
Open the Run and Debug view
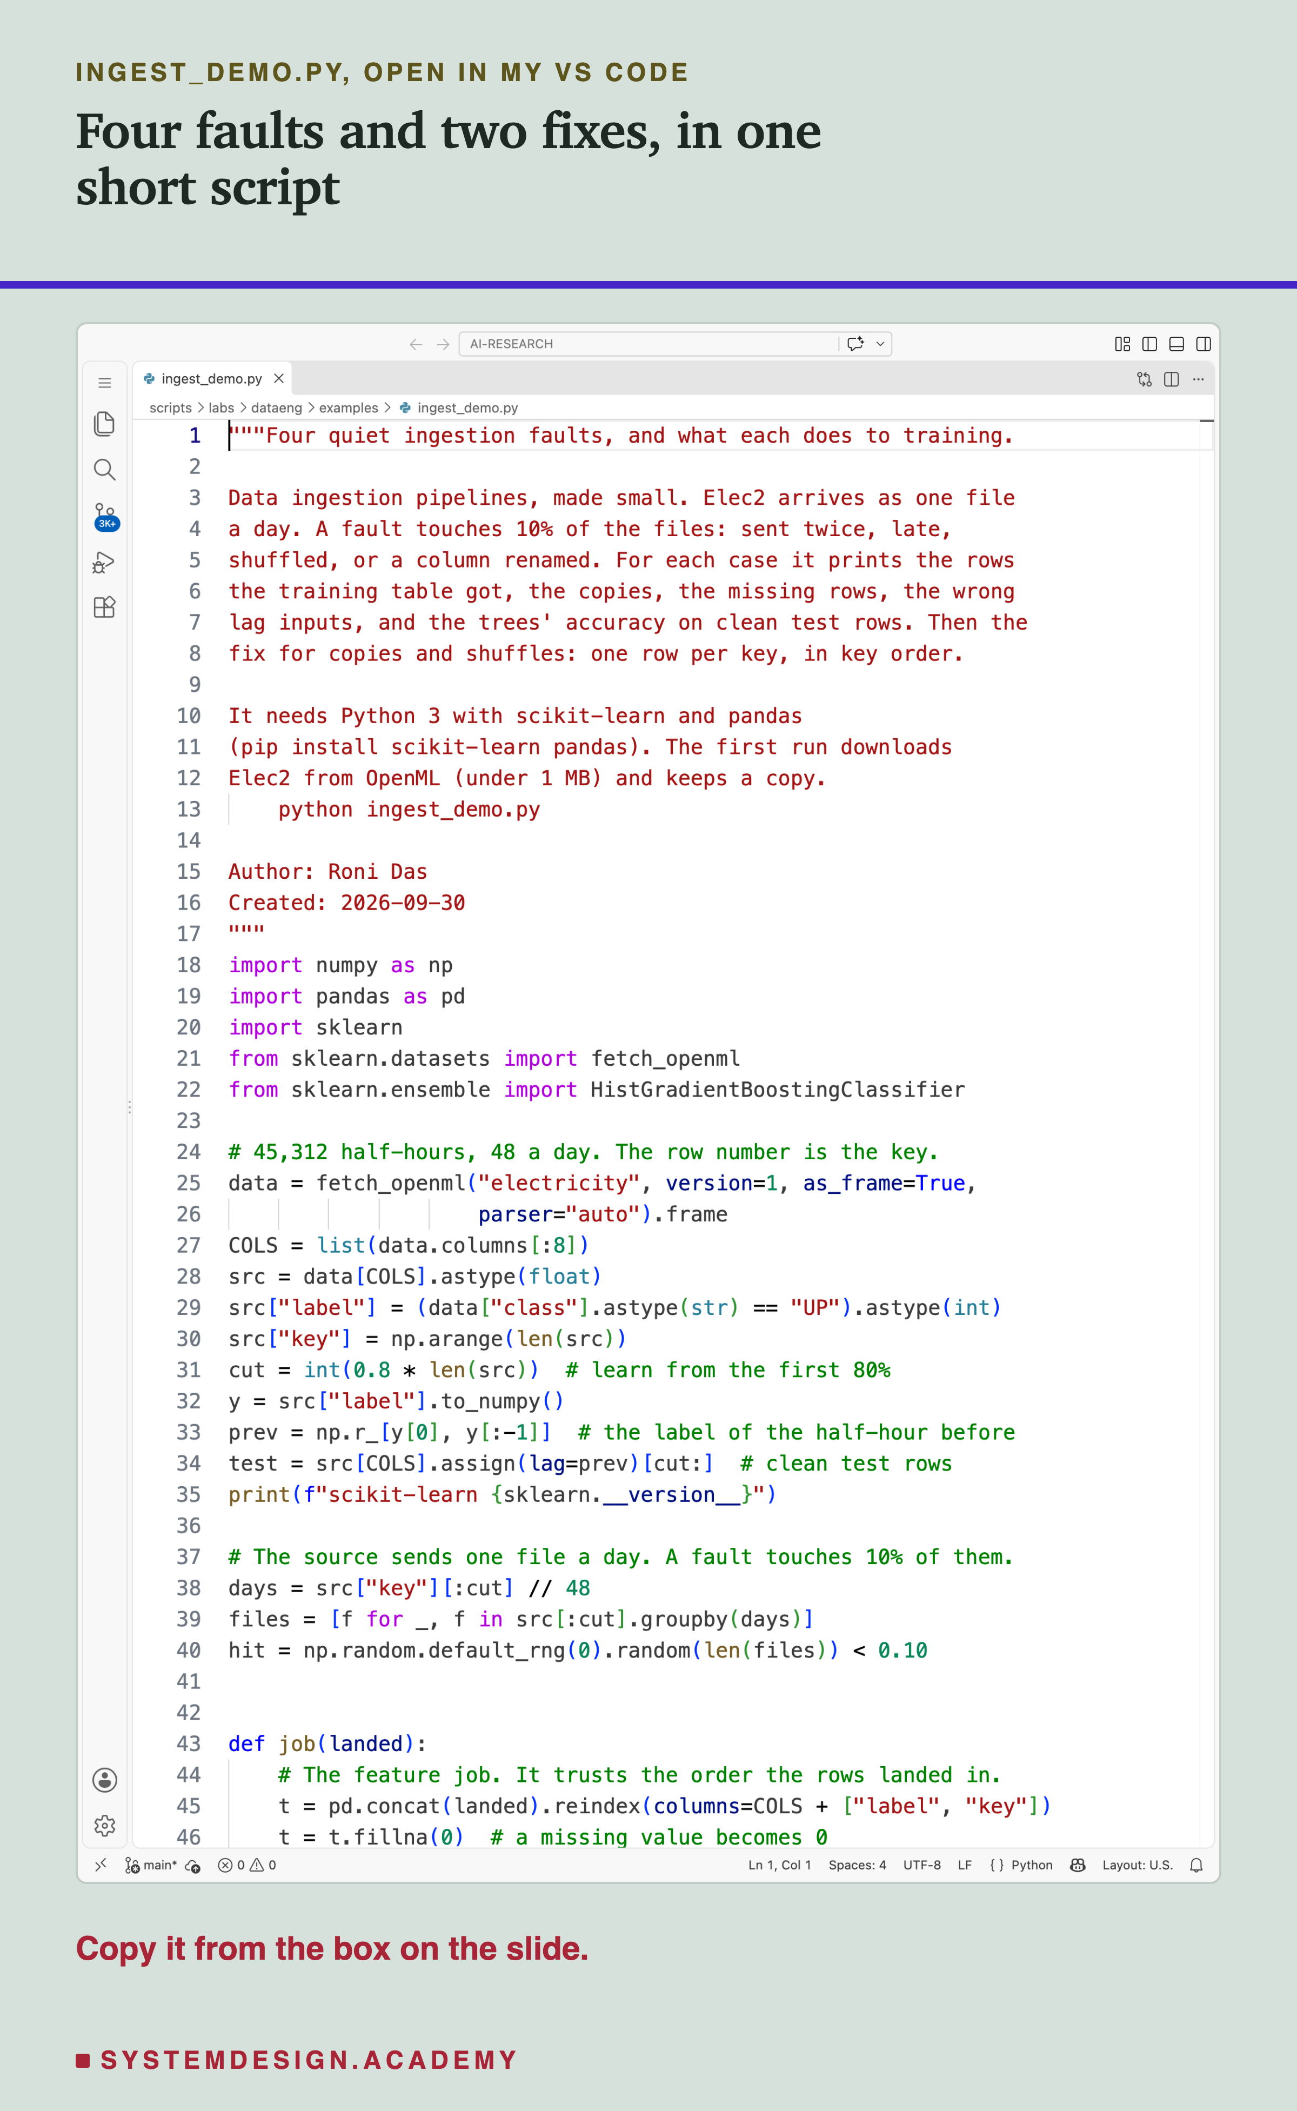coord(104,563)
